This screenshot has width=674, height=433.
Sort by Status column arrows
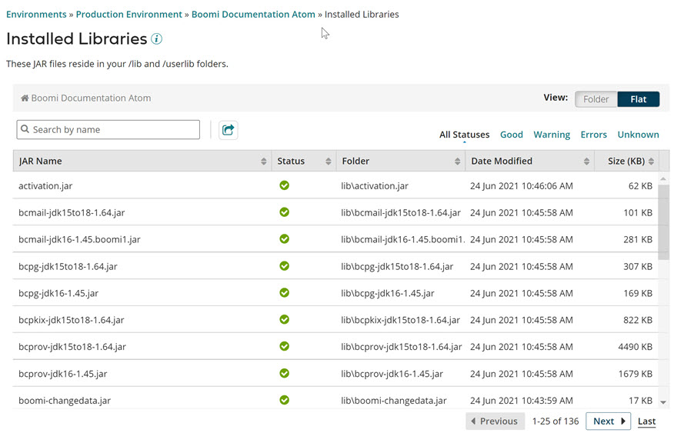329,161
